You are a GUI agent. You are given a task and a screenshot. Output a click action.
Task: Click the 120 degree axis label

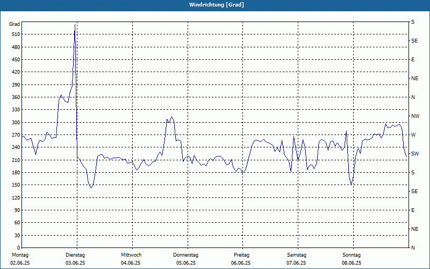pyautogui.click(x=16, y=197)
